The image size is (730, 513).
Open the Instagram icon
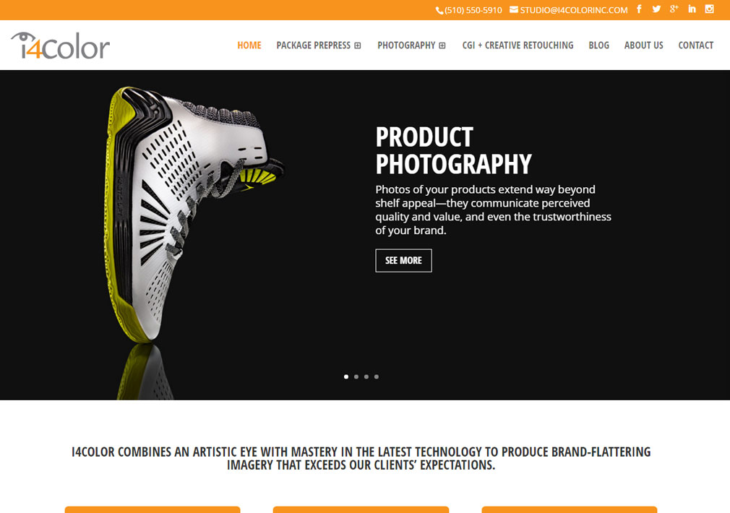710,9
